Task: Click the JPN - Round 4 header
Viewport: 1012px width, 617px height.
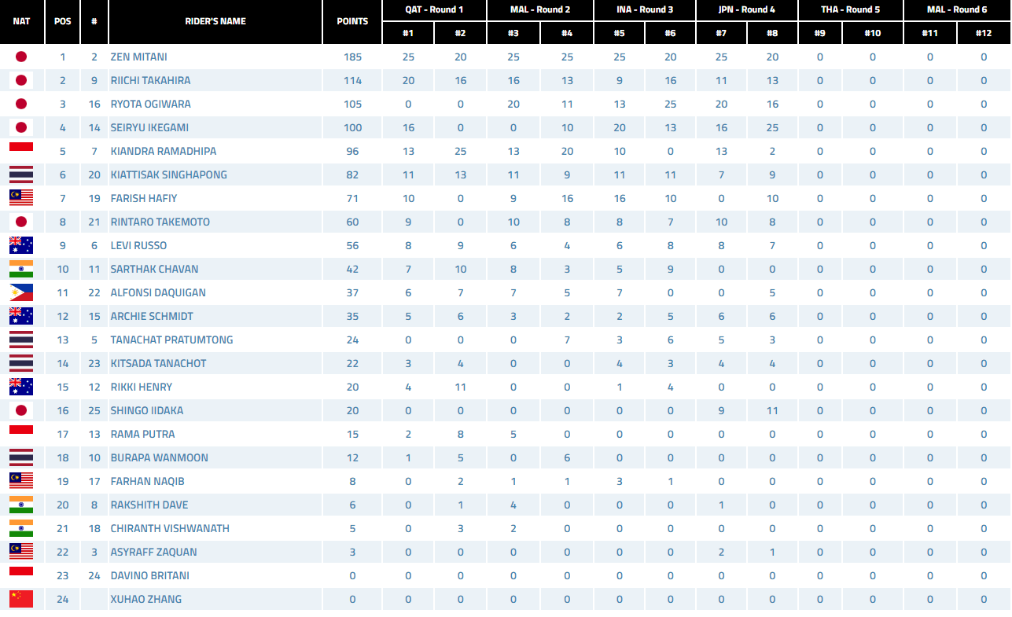Action: 747,9
